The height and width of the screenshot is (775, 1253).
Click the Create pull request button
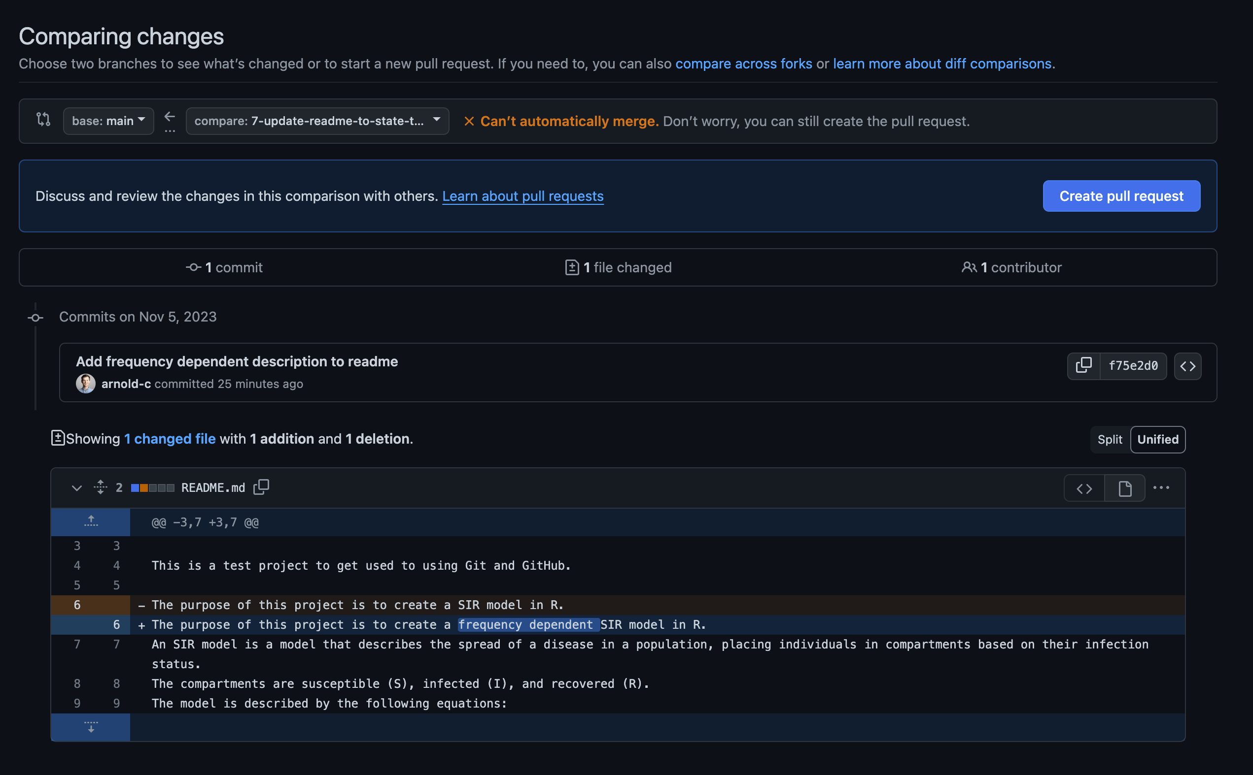1121,196
